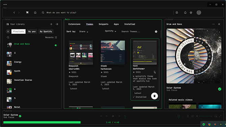
Task: Go to Home via house icon
Action: (x=35, y=12)
